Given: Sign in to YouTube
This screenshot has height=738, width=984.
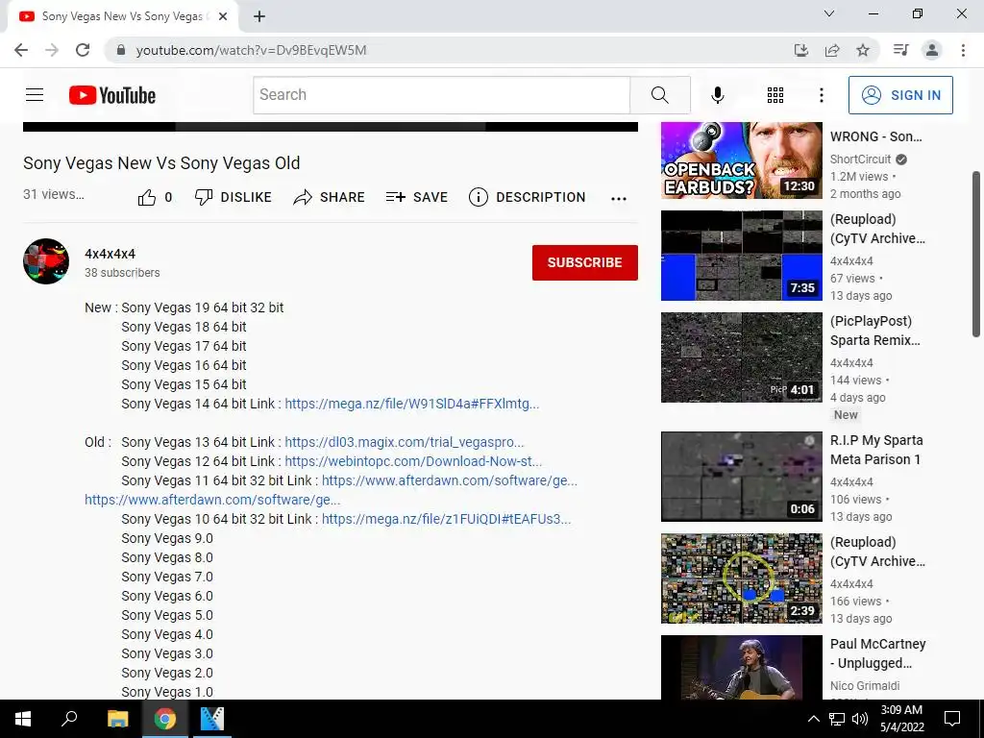Looking at the screenshot, I should (900, 95).
